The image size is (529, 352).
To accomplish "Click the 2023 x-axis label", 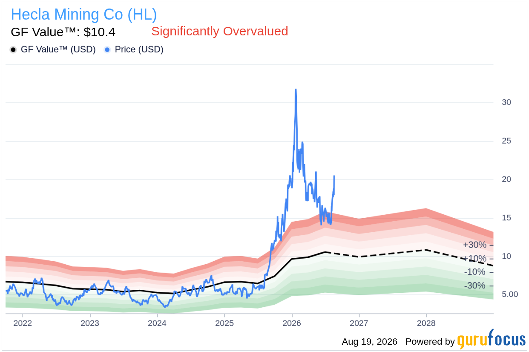I will click(x=90, y=323).
